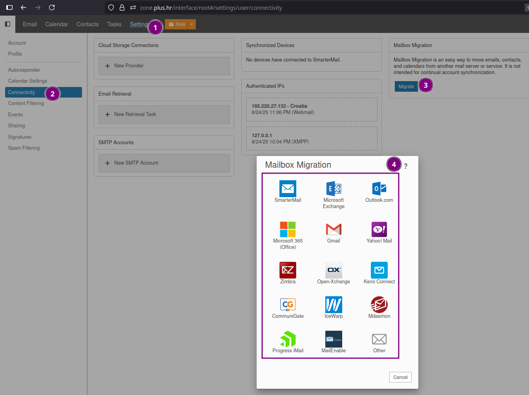
Task: Select Microsoft 365 (Office) icon
Action: click(x=288, y=229)
